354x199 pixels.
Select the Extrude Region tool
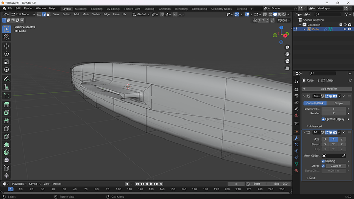click(x=6, y=105)
